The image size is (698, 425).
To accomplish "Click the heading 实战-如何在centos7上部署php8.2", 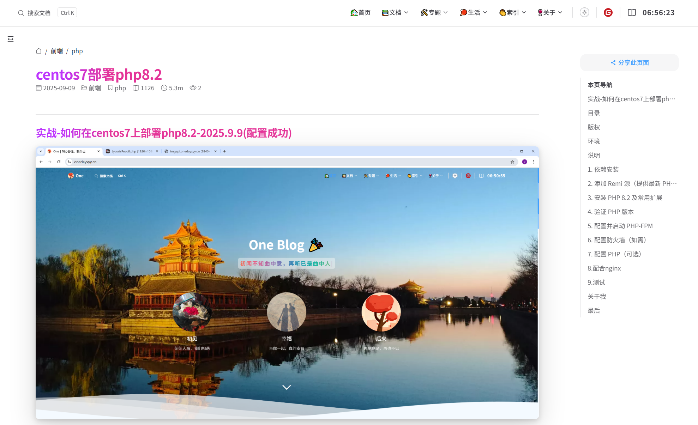I will (164, 133).
